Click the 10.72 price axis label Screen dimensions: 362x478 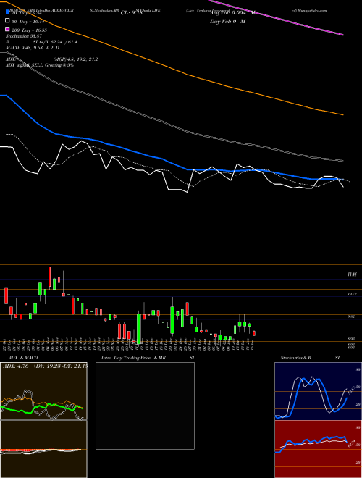352,294
